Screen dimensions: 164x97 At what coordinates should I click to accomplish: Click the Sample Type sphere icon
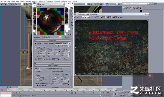pyautogui.click(x=72, y=8)
